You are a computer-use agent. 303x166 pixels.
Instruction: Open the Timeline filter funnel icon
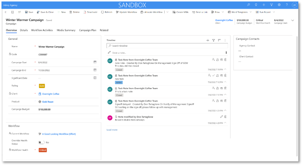click(x=213, y=40)
